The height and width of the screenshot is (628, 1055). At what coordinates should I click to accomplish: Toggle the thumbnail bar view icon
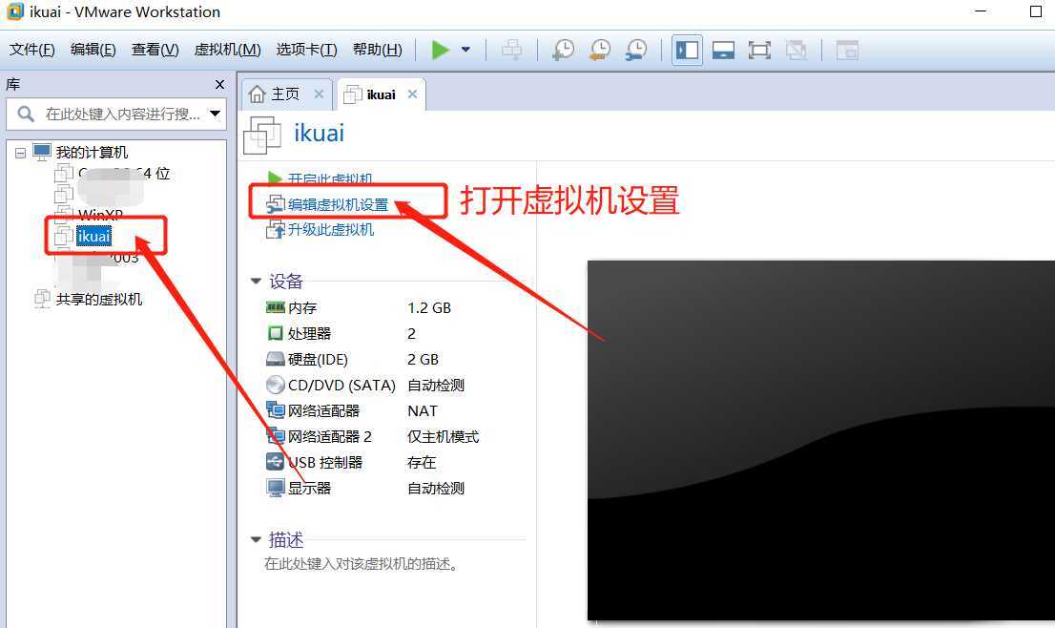point(723,50)
